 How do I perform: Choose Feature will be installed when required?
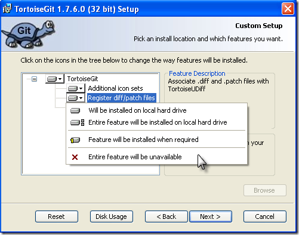(x=156, y=140)
